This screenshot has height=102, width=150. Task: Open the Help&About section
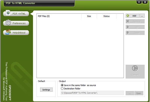pyautogui.click(x=16, y=33)
